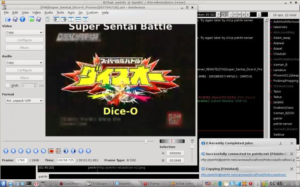Select user takenoko in XChat list

280,27
